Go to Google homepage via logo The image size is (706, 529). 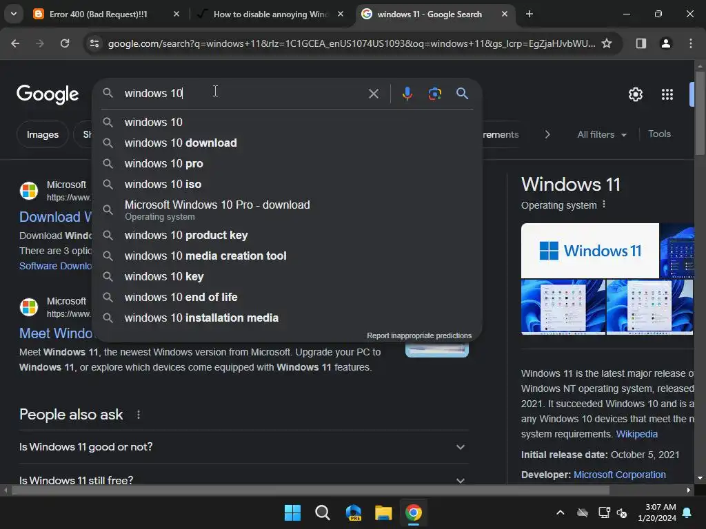(48, 94)
